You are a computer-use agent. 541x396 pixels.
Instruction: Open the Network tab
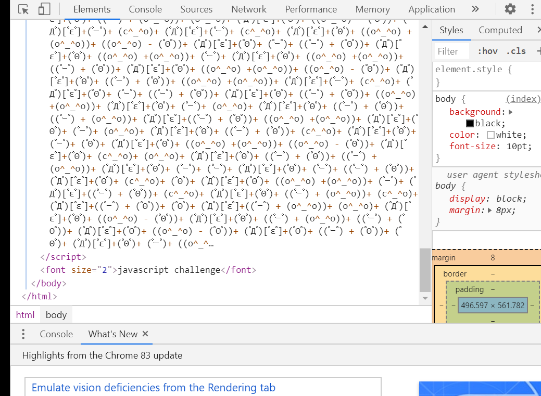point(249,9)
